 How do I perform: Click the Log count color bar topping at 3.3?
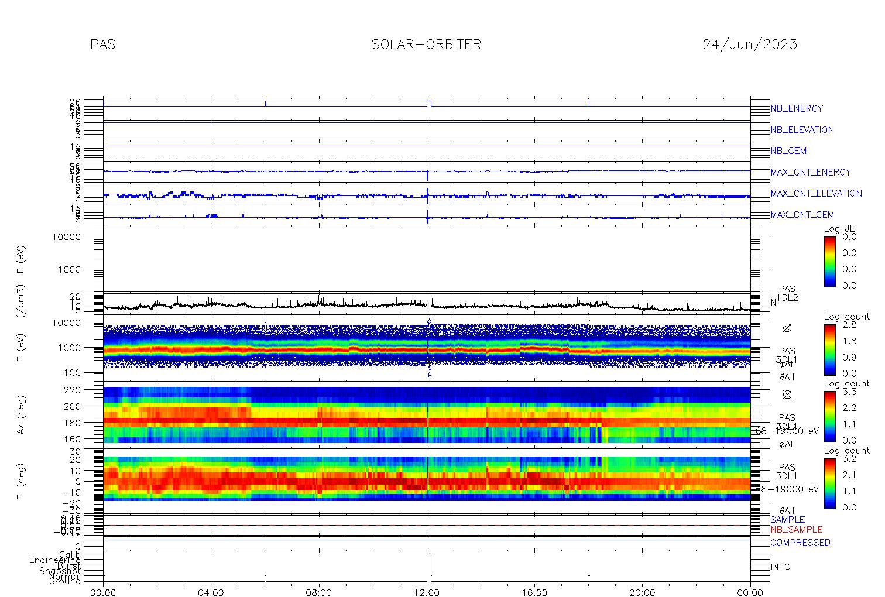[829, 416]
